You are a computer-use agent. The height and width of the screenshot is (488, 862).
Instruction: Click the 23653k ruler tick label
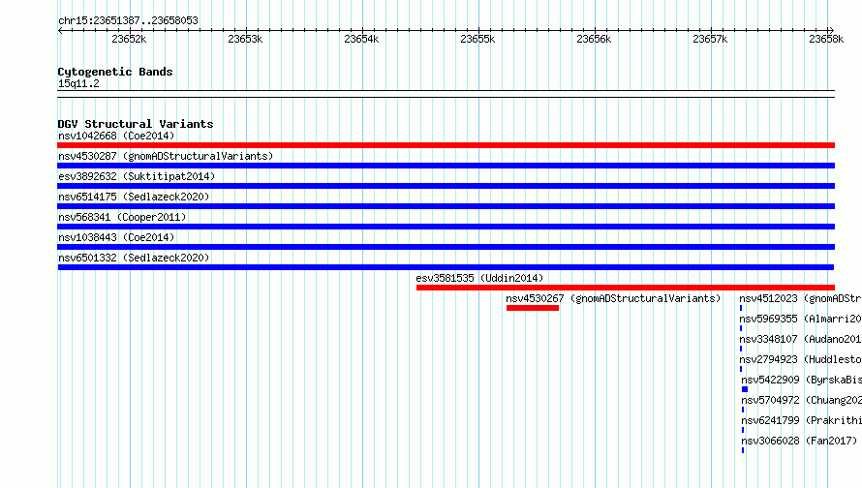(x=245, y=39)
